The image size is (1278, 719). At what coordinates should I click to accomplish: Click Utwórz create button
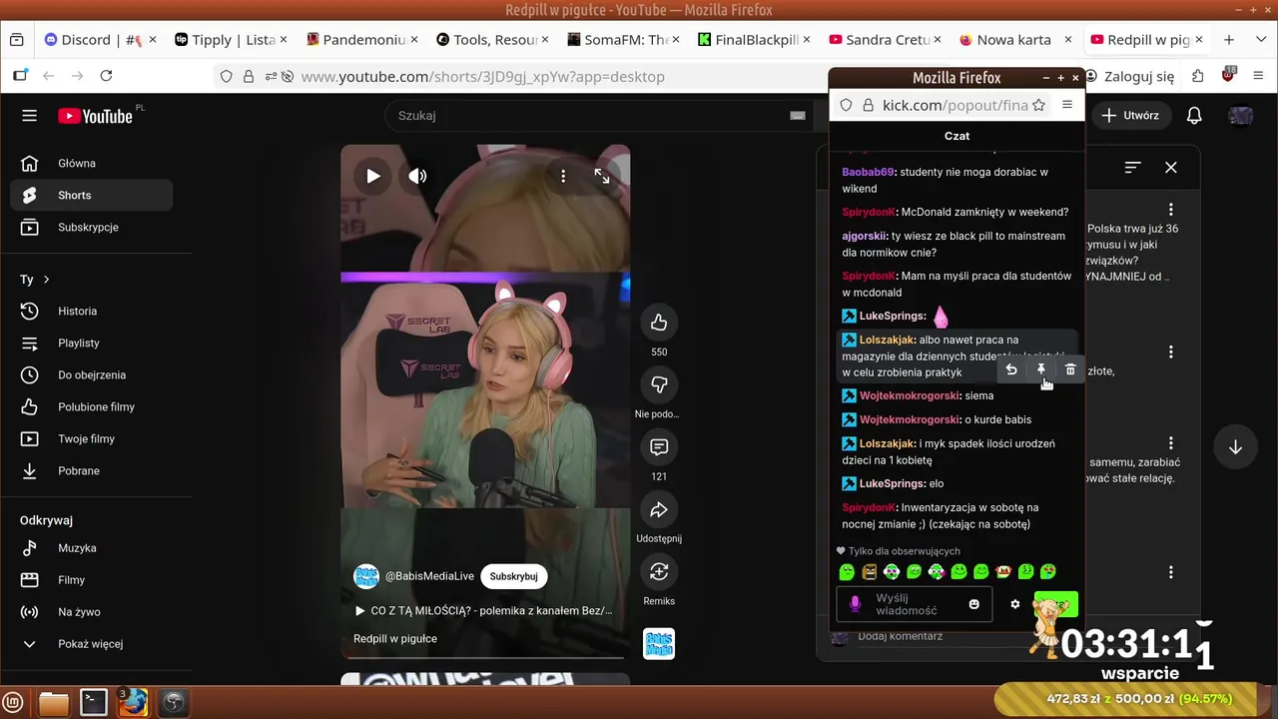(x=1130, y=116)
